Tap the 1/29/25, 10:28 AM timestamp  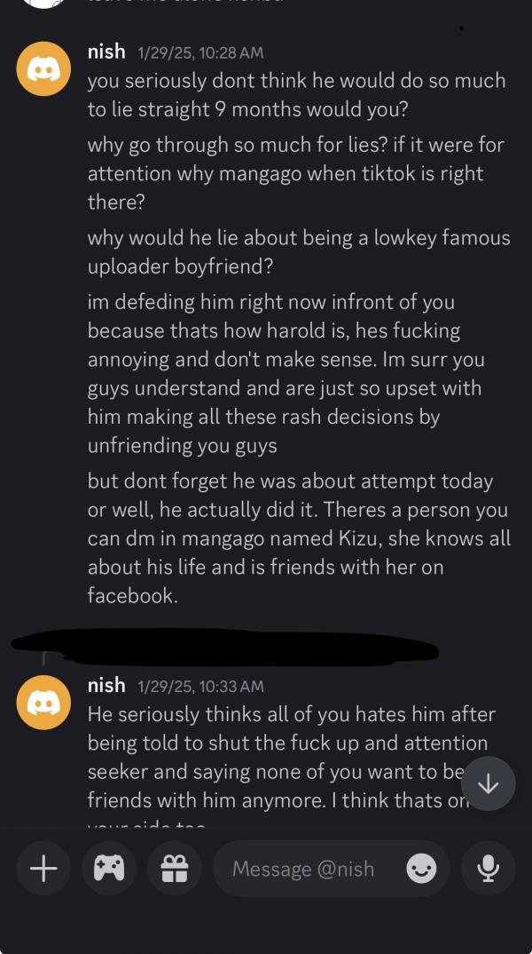[x=201, y=53]
